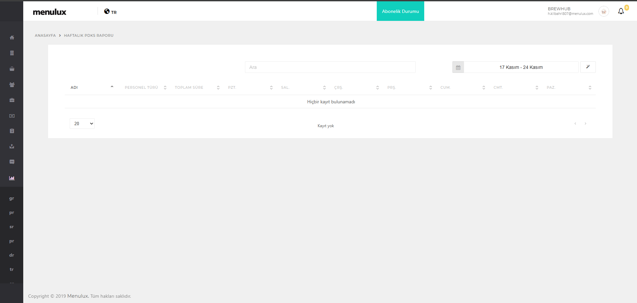Click the magic wand button

(x=588, y=67)
